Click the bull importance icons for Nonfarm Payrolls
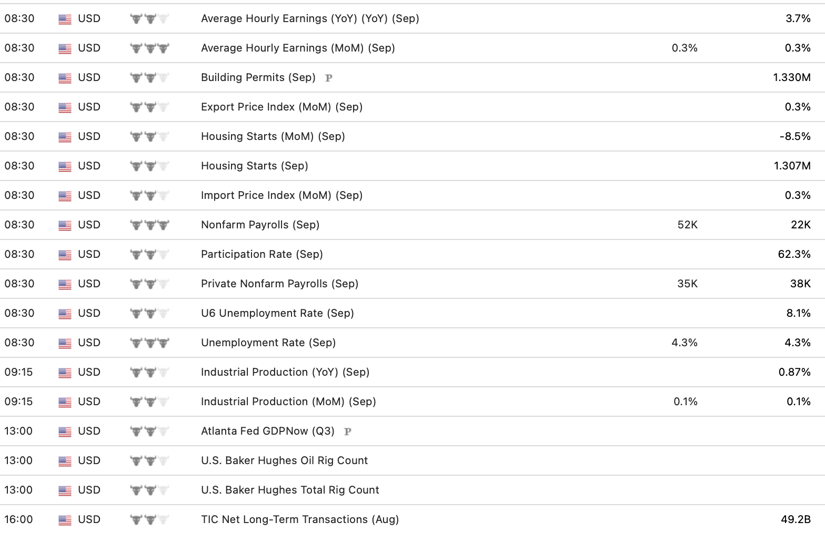Viewport: 825px width, 542px height. (x=149, y=225)
